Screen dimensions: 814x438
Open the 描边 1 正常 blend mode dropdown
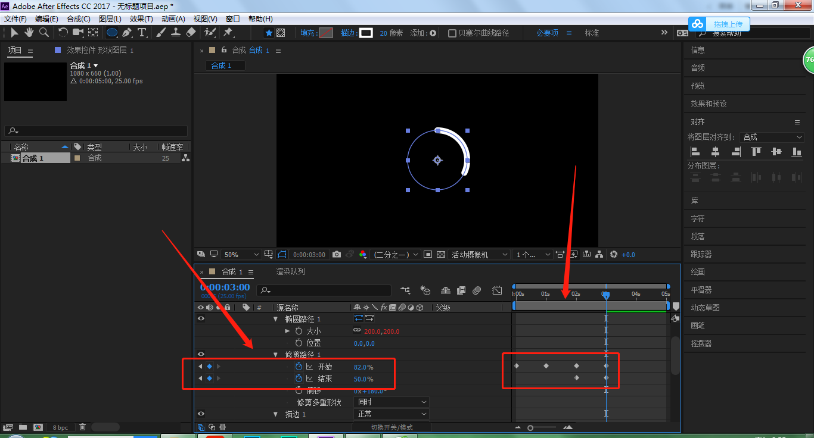click(392, 414)
